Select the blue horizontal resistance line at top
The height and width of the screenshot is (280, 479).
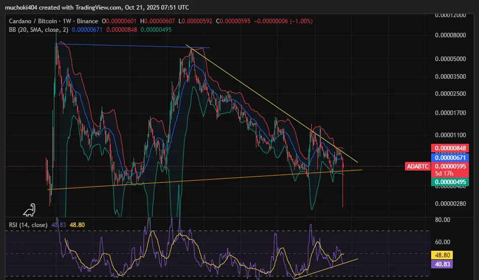coord(132,45)
